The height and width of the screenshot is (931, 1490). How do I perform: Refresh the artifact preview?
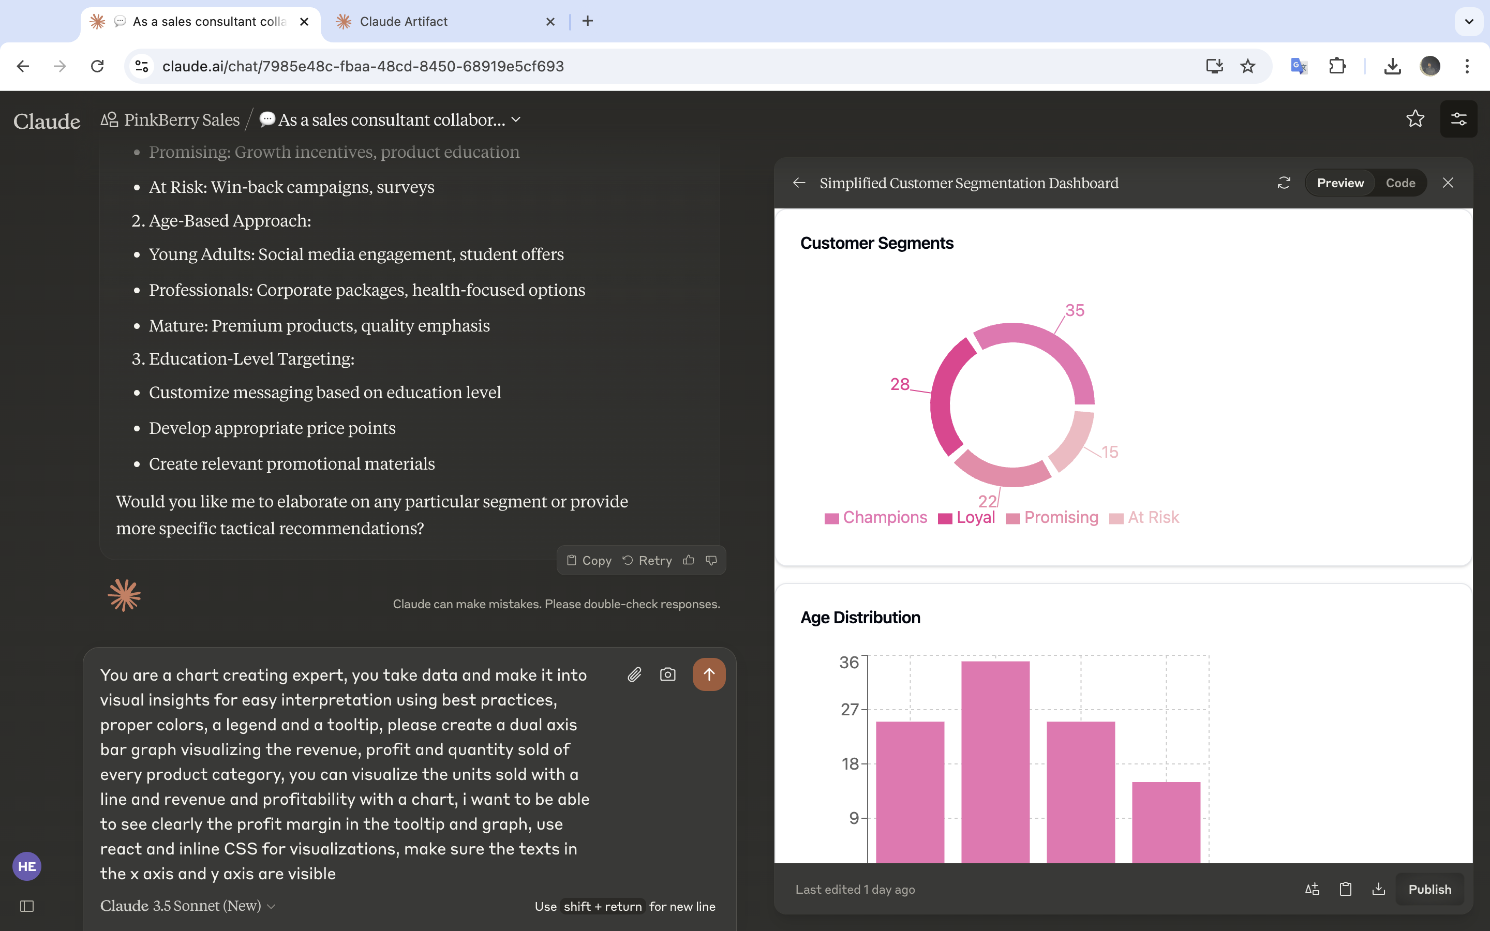[1284, 183]
